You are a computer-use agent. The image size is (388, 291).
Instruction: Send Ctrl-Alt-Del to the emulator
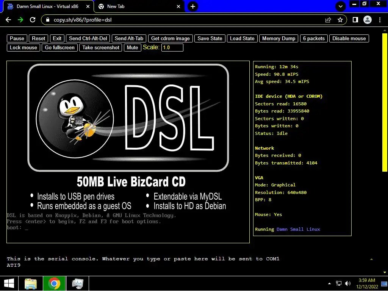(88, 38)
